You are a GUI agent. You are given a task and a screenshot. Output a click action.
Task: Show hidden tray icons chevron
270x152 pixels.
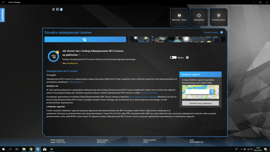241,149
